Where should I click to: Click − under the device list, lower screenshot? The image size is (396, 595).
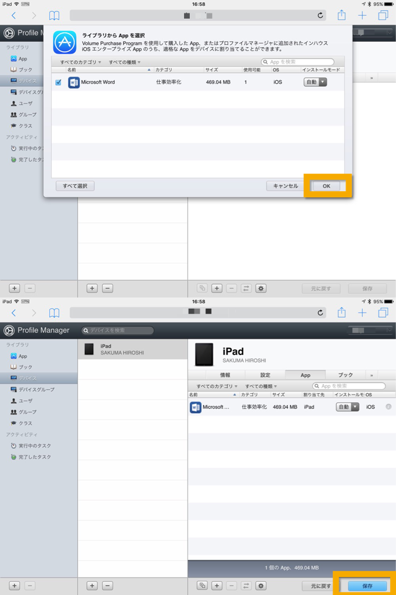click(107, 586)
